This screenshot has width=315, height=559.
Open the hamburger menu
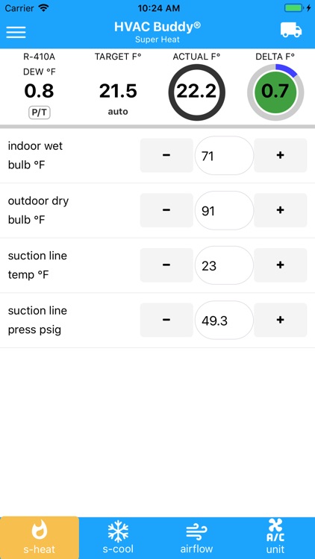click(16, 32)
